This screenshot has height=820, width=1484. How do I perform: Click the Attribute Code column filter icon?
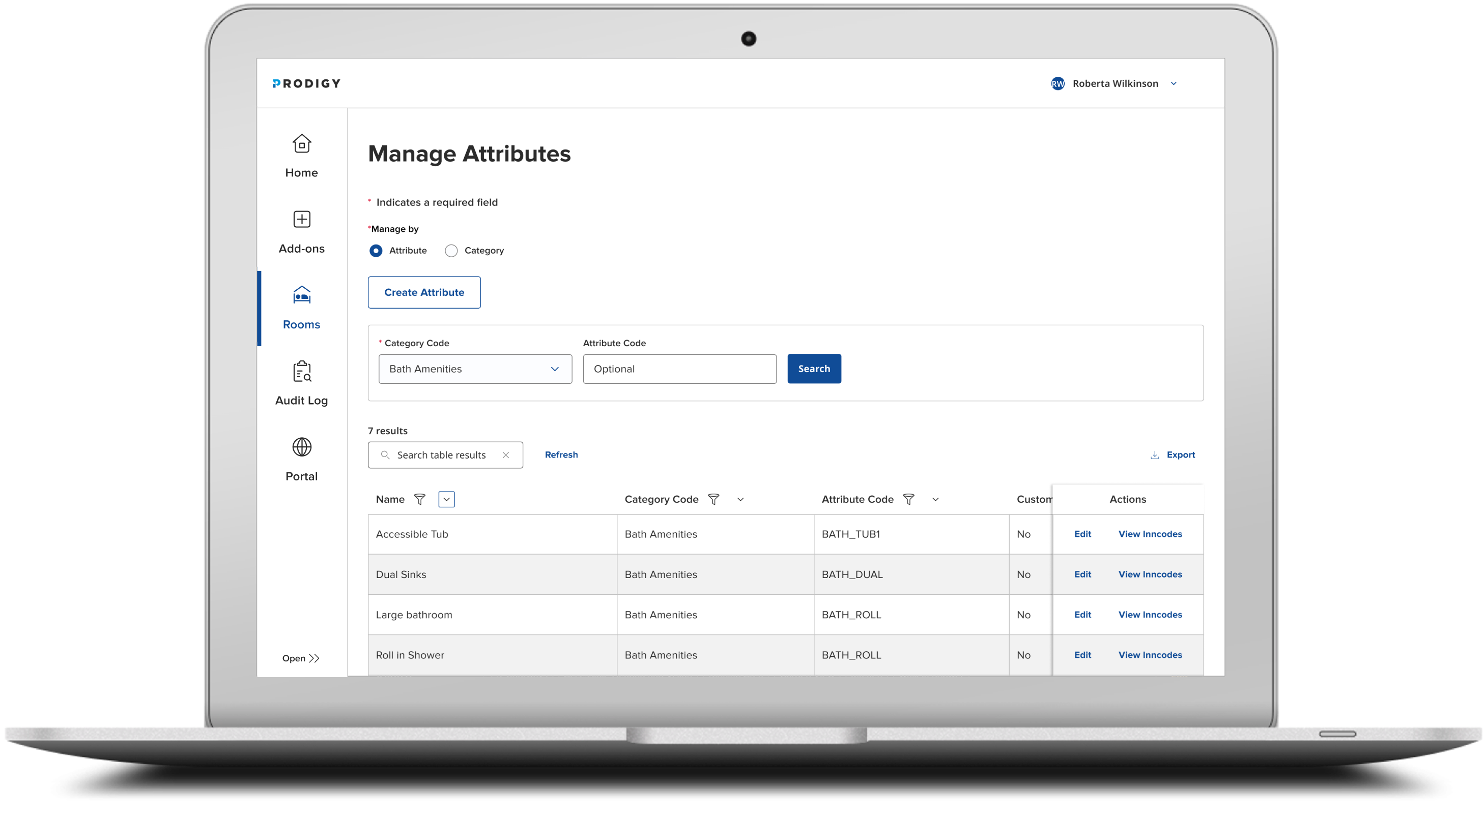coord(908,500)
